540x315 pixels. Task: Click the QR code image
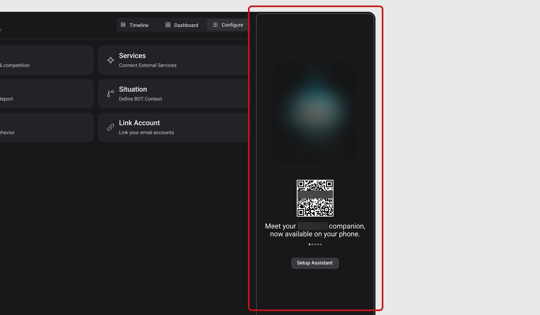[x=315, y=198]
